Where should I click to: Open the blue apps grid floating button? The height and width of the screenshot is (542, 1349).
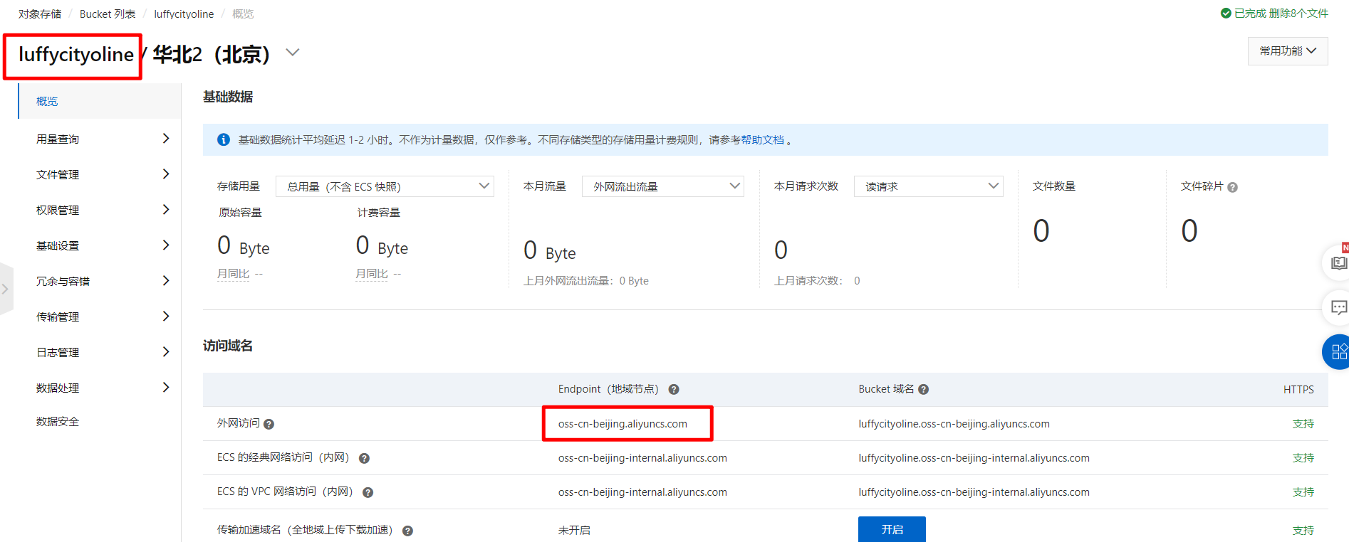(1338, 351)
